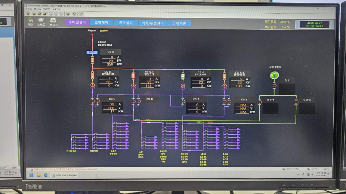Click the zoom out magnifier toolbar icon
The image size is (346, 194).
(51, 13)
